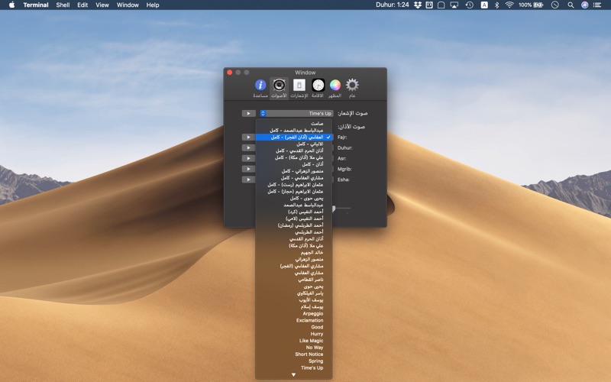Choose Short Notice sound option
The height and width of the screenshot is (382, 611).
[x=294, y=354]
